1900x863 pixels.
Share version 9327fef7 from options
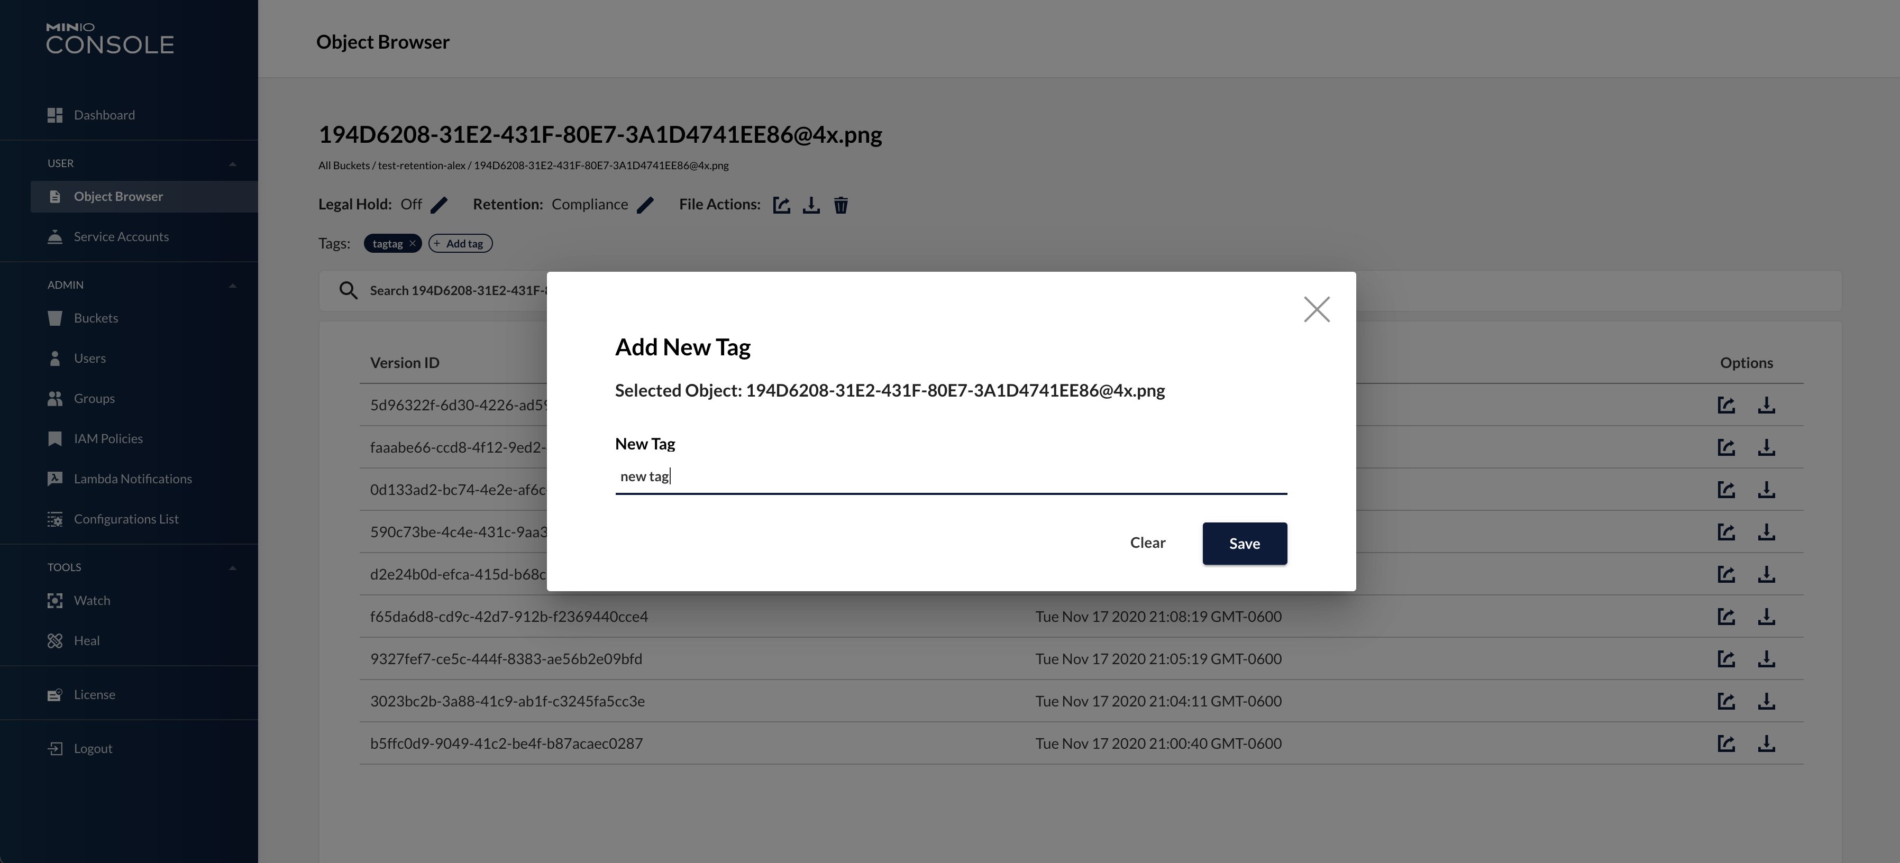(x=1726, y=659)
